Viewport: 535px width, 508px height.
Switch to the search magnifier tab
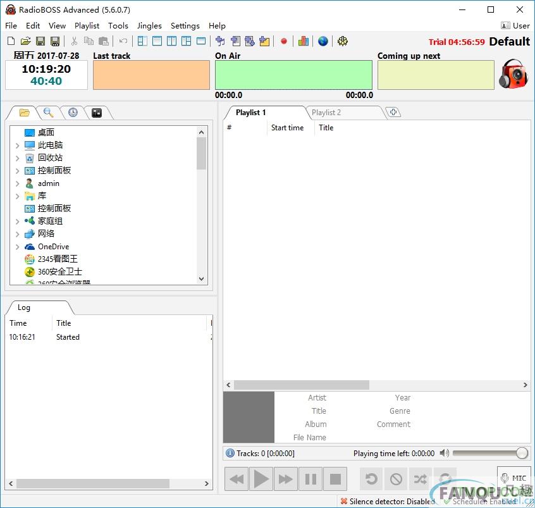coord(48,113)
